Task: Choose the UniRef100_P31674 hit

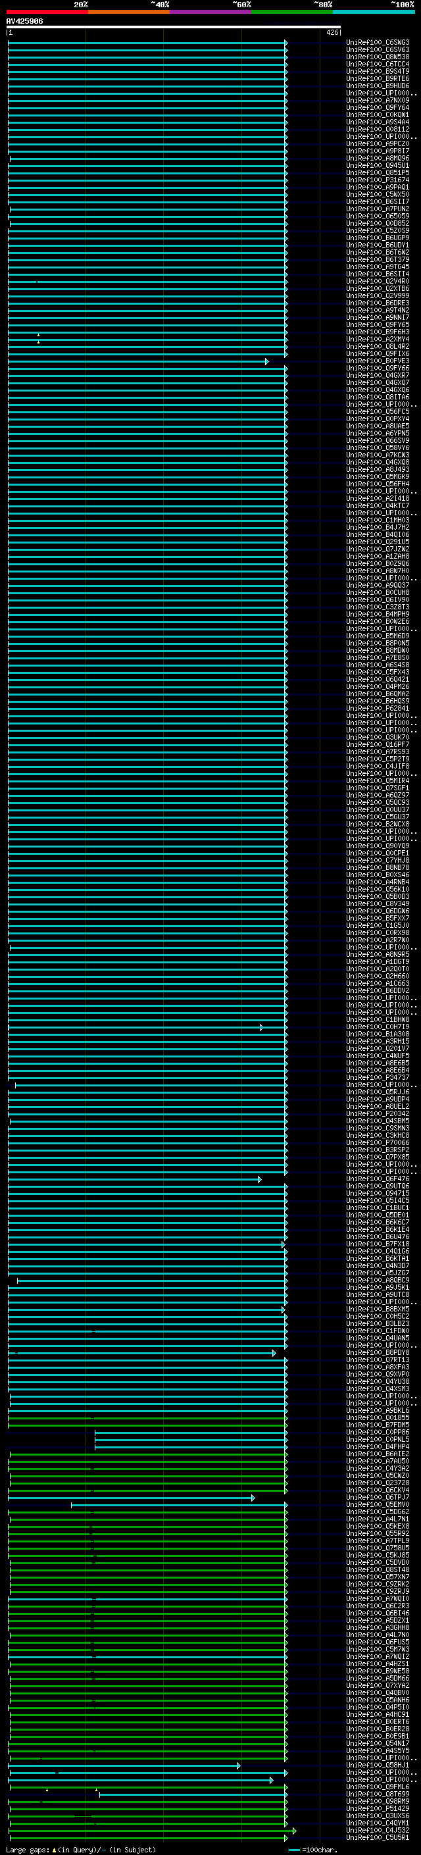Action: click(378, 180)
